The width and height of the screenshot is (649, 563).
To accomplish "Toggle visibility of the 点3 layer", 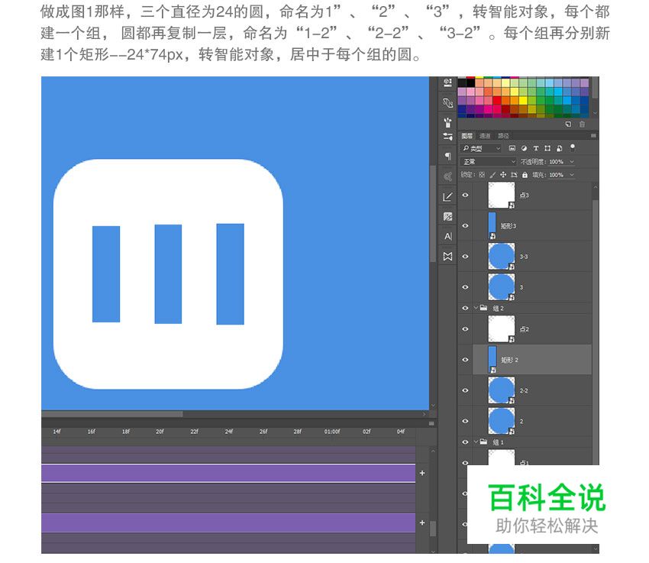I will 463,196.
